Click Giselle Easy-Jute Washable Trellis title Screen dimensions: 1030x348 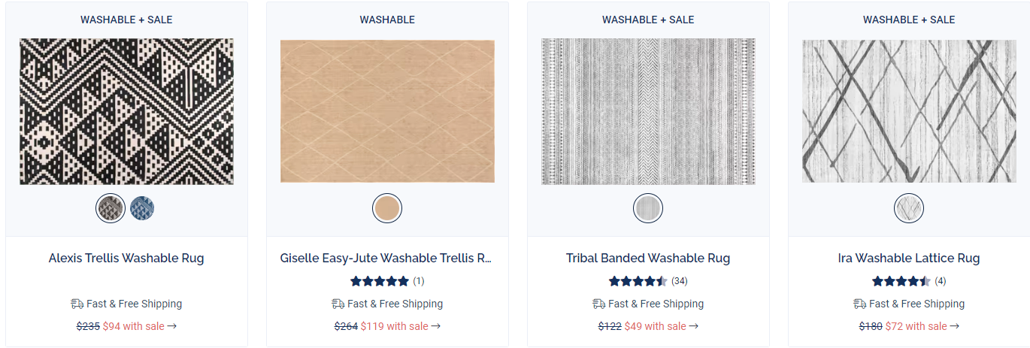point(387,258)
